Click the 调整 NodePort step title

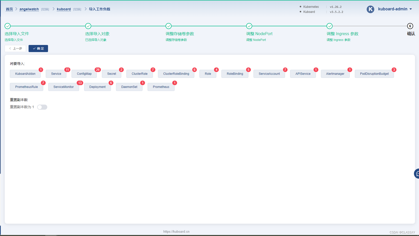pyautogui.click(x=259, y=34)
